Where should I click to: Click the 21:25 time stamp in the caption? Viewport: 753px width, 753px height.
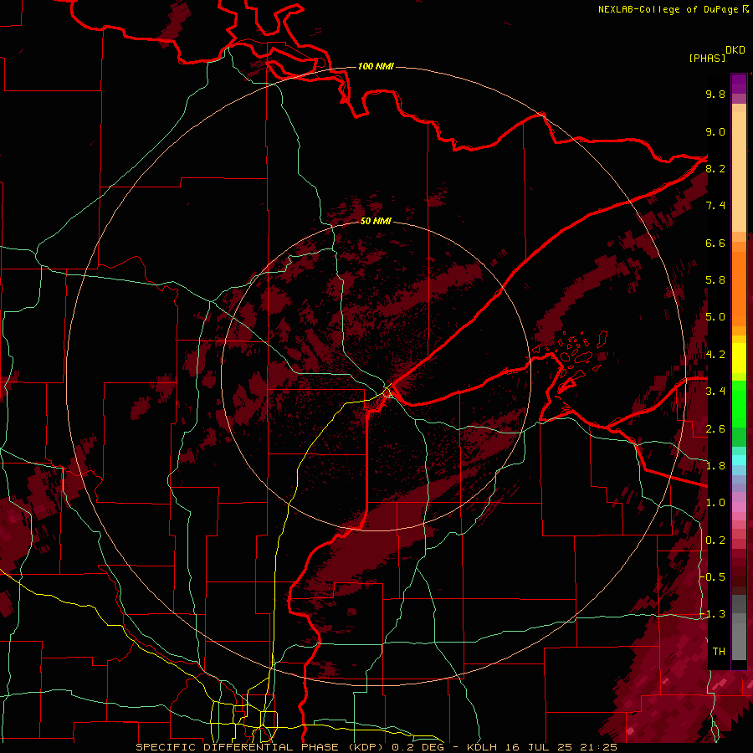click(x=601, y=747)
